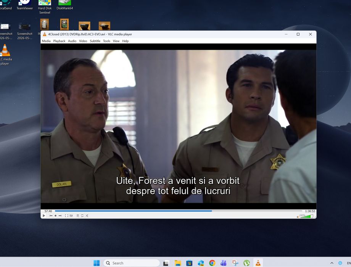
Task: Open Microsoft Teams from taskbar
Action: [224, 263]
